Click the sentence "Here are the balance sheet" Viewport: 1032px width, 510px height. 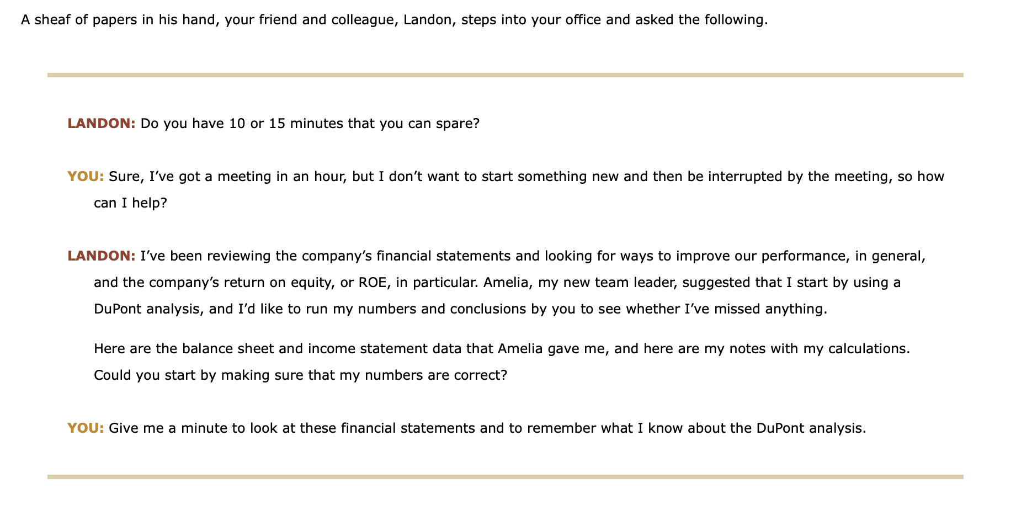pyautogui.click(x=501, y=349)
